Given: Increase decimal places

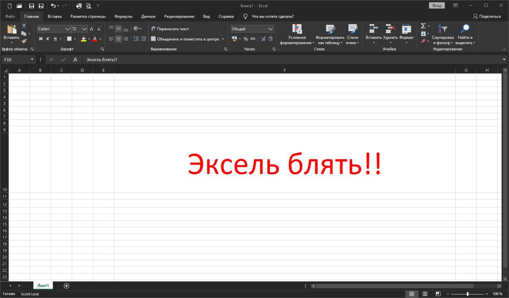Looking at the screenshot, I should point(263,39).
